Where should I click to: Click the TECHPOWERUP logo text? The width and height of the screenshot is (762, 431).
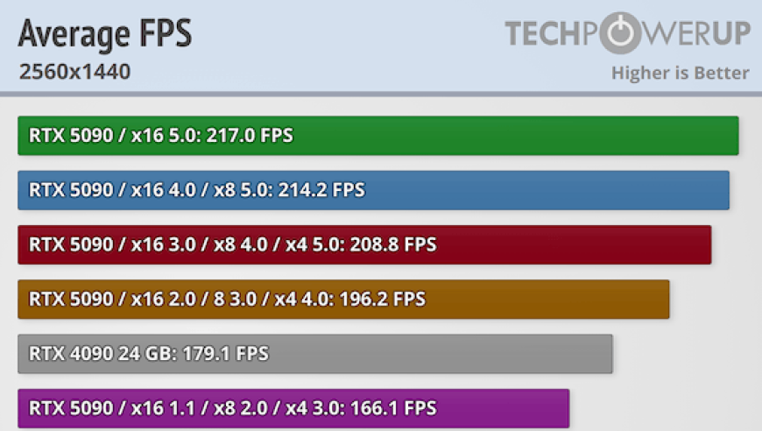click(x=627, y=33)
